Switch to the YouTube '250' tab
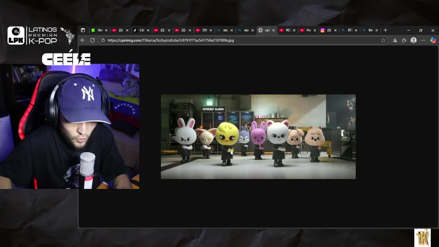Image resolution: width=439 pixels, height=247 pixels. (204, 30)
